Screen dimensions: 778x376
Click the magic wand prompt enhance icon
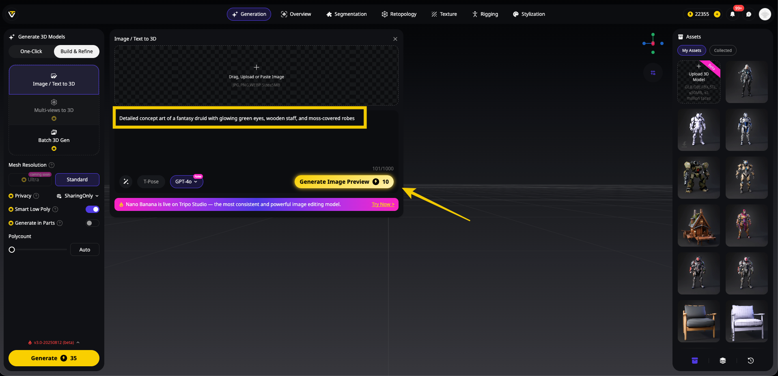126,182
